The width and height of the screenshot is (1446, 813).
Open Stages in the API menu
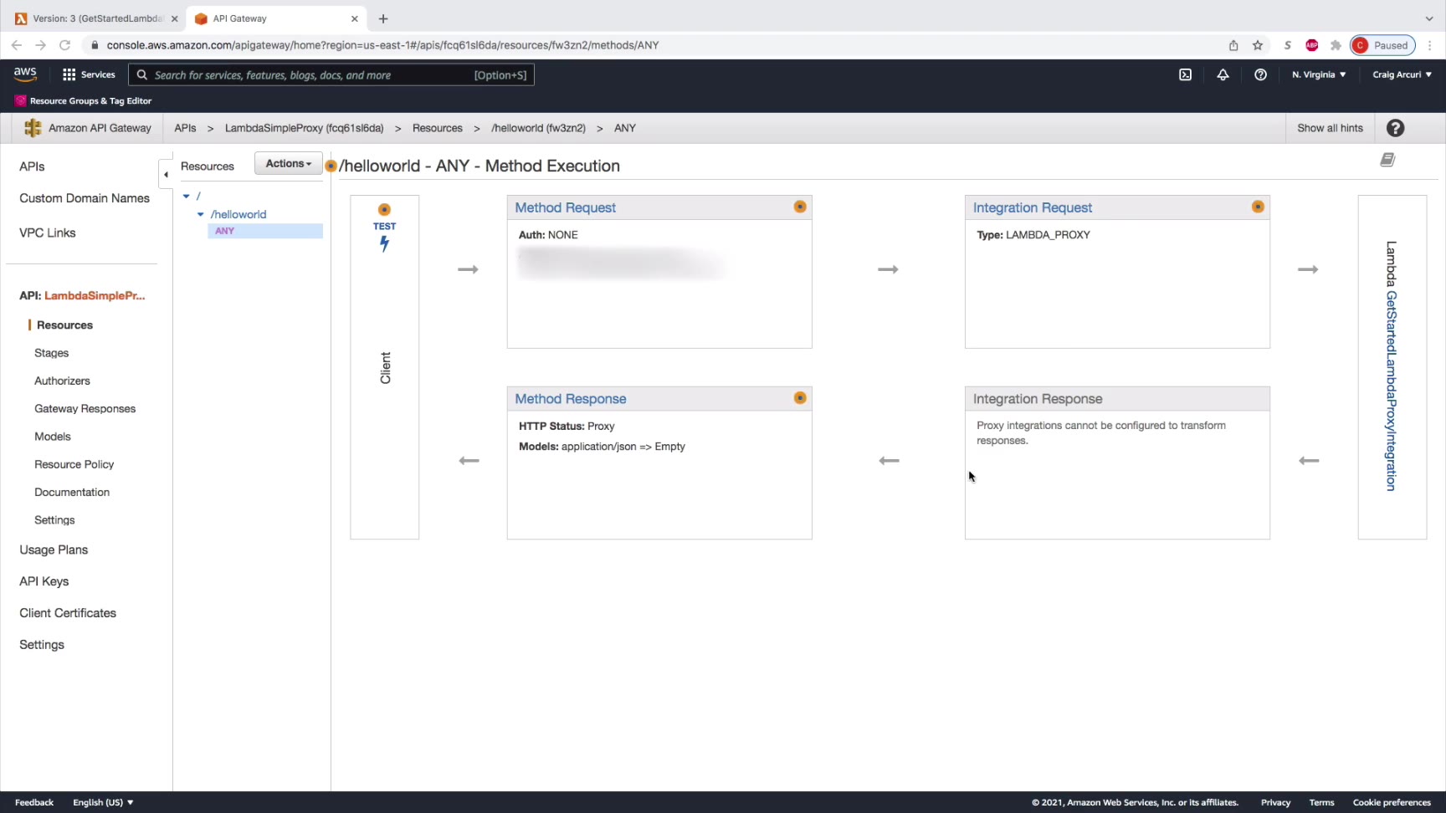tap(51, 353)
